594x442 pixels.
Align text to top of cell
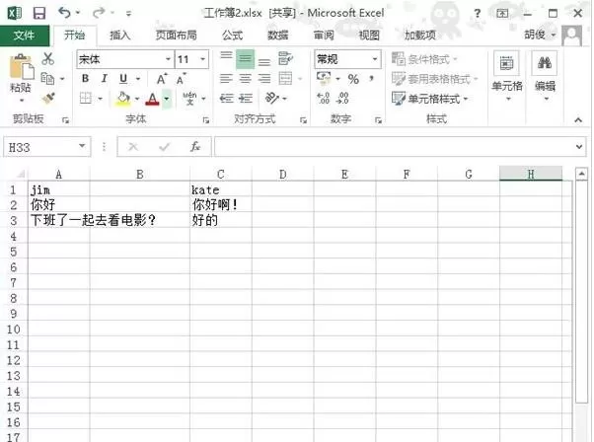coord(226,55)
